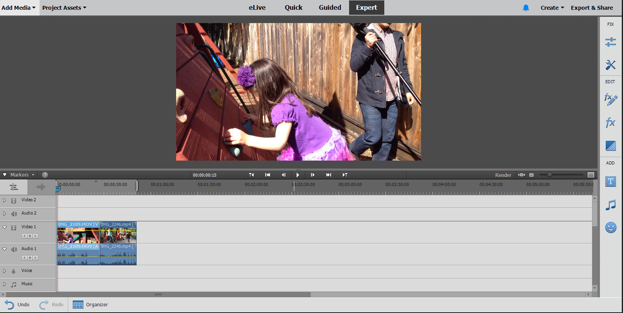
Task: Open the Titles & Text icon
Action: (610, 181)
